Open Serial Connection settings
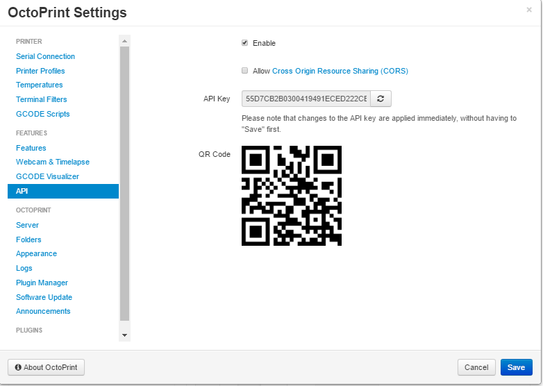This screenshot has width=543, height=386. click(x=45, y=56)
